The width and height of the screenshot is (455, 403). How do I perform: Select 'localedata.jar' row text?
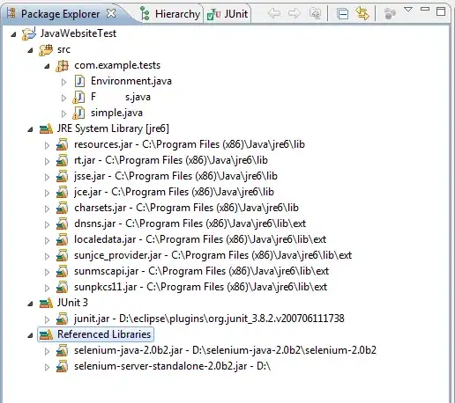click(200, 239)
